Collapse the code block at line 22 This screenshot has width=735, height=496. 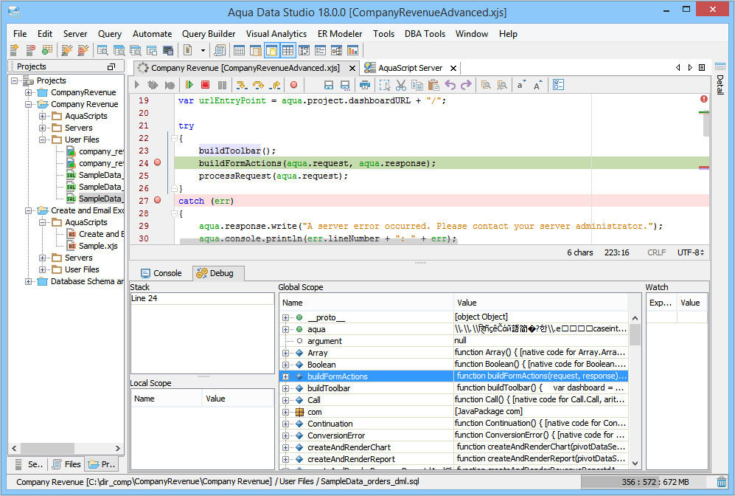click(x=175, y=139)
